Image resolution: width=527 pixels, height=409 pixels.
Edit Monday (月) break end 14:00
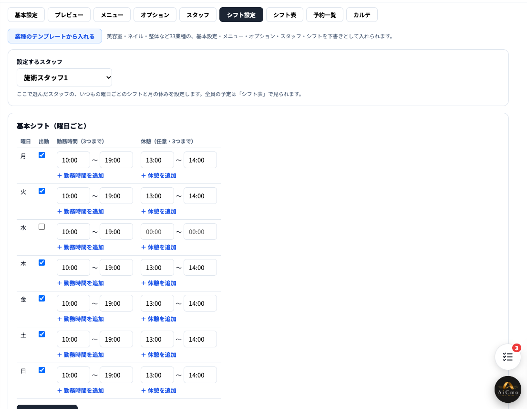[200, 160]
